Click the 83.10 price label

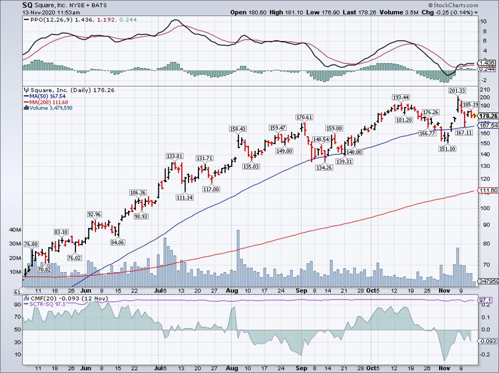click(61, 232)
